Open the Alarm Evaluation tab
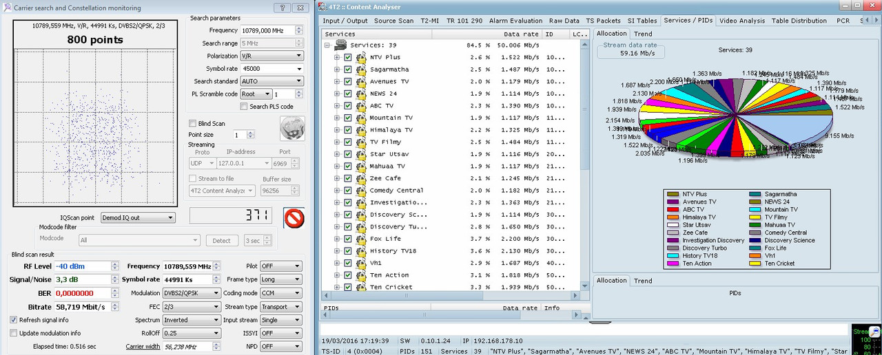Screen dimensions: 882x355 coord(516,21)
